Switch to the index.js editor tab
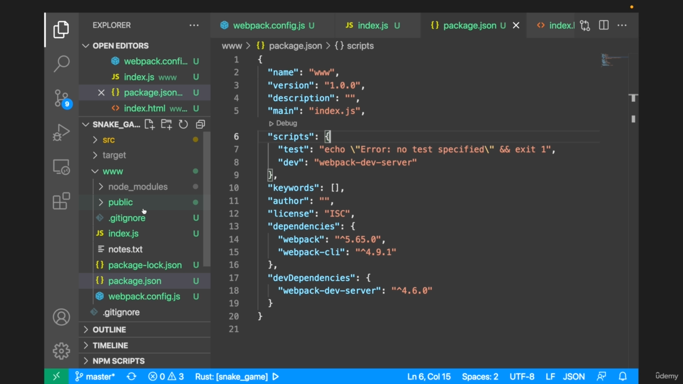This screenshot has height=384, width=683. click(372, 26)
